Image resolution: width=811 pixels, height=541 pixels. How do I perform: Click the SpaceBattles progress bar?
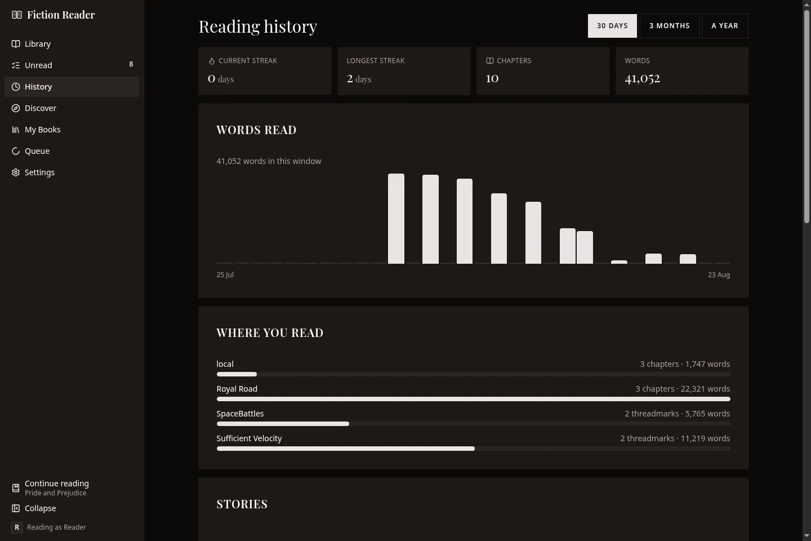click(473, 424)
